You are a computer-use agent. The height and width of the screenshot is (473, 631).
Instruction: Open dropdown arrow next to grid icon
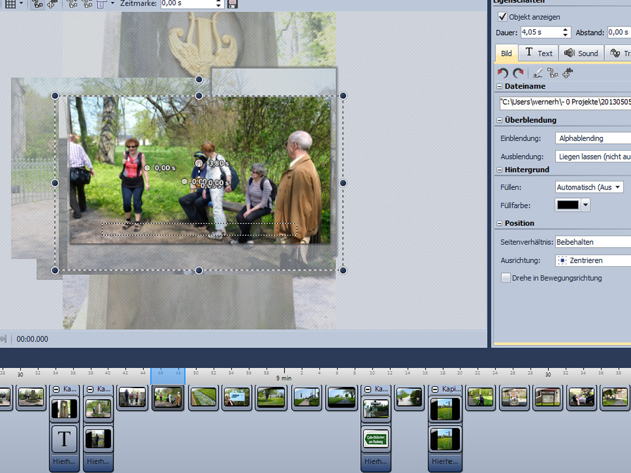click(22, 4)
